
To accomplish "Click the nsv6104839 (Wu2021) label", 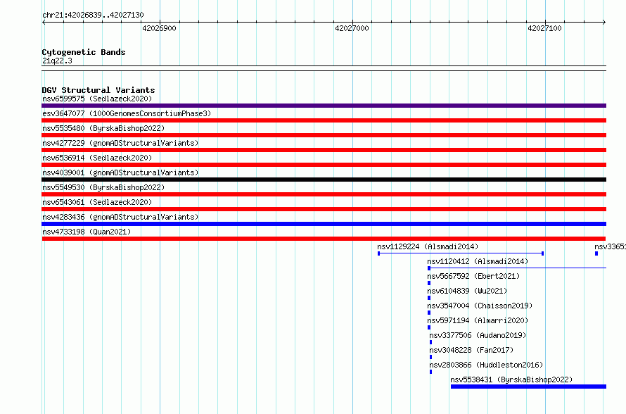I will (x=467, y=291).
